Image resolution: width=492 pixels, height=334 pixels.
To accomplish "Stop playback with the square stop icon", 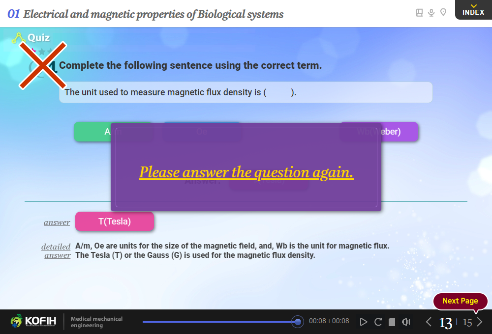I will point(392,322).
